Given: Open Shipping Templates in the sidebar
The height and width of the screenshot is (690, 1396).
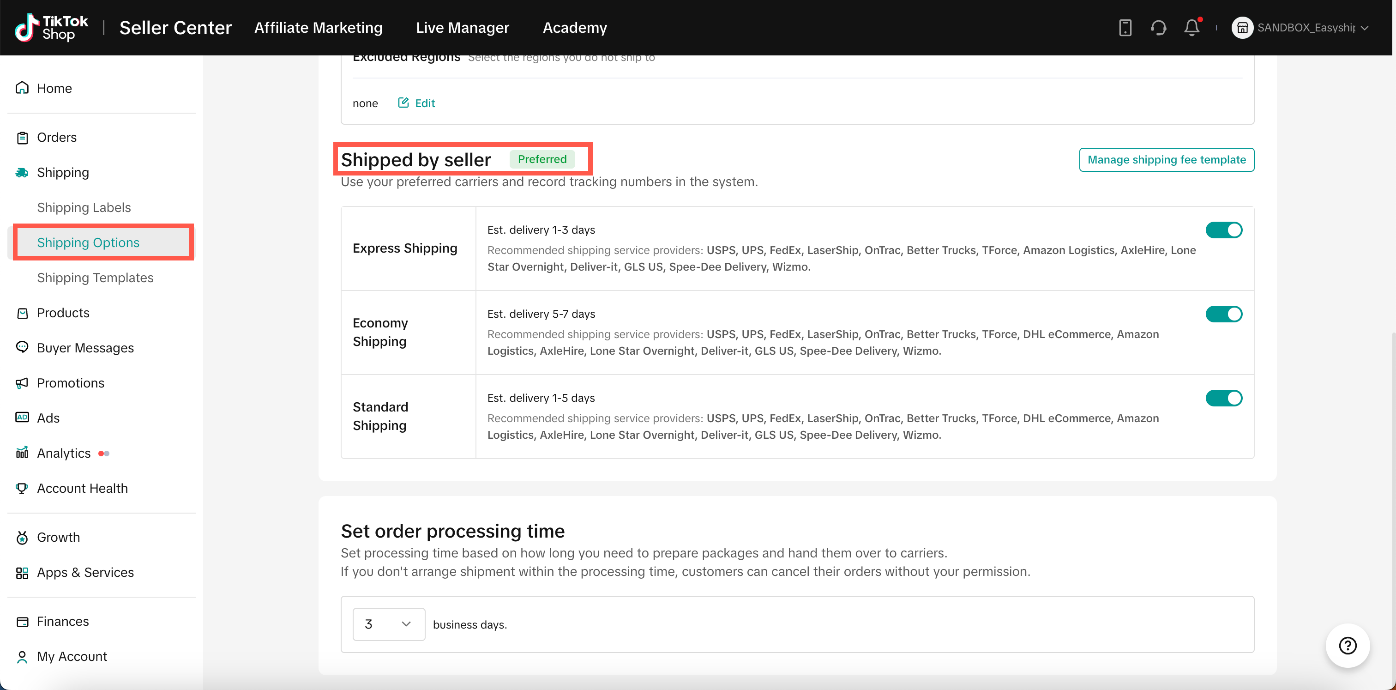Looking at the screenshot, I should 96,278.
